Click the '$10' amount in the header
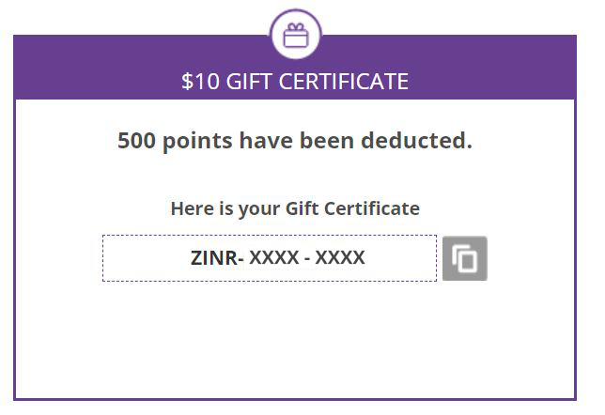The width and height of the screenshot is (605, 415). [201, 82]
